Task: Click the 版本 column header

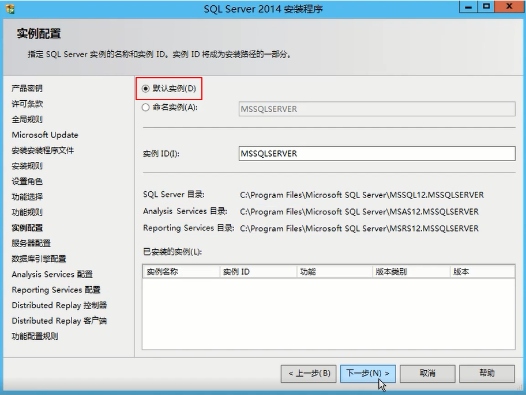Action: click(x=482, y=272)
